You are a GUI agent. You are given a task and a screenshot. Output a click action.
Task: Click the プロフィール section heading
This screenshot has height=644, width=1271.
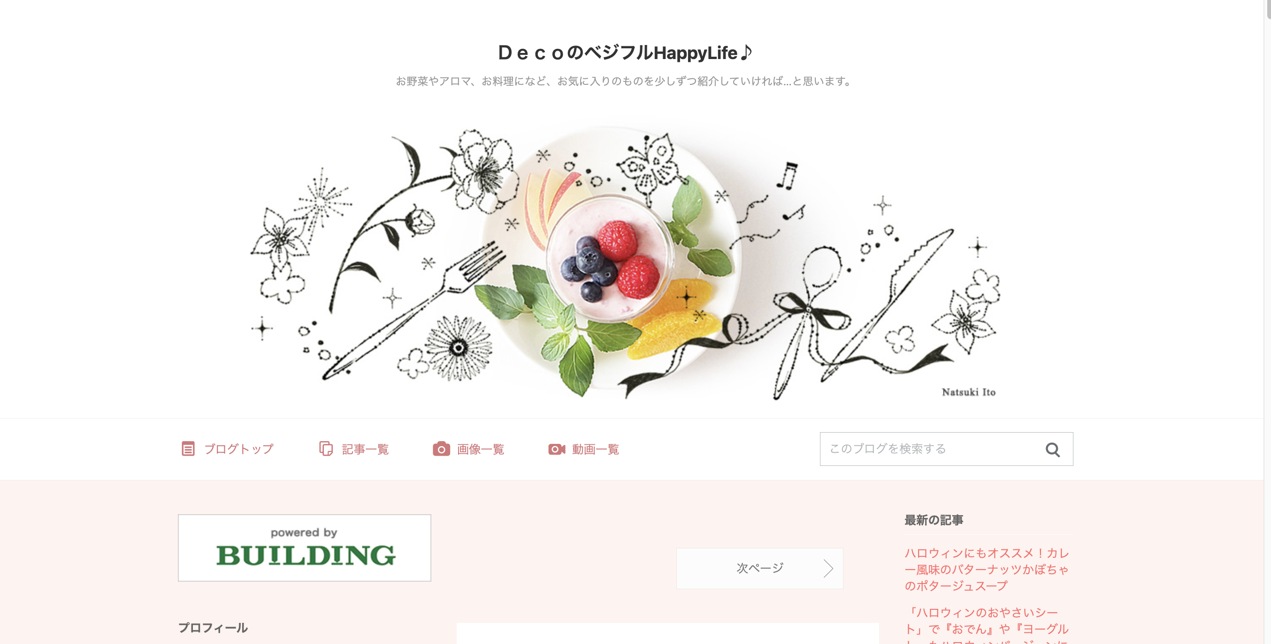213,627
